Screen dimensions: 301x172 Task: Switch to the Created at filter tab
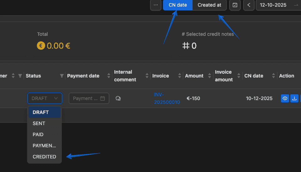point(209,5)
